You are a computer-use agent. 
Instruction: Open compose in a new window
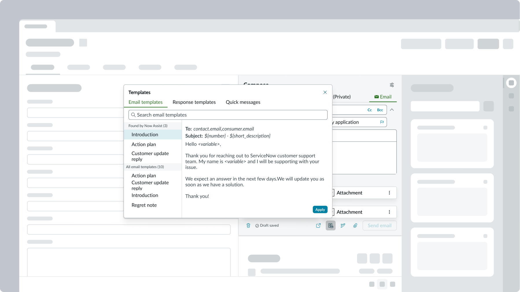318,225
